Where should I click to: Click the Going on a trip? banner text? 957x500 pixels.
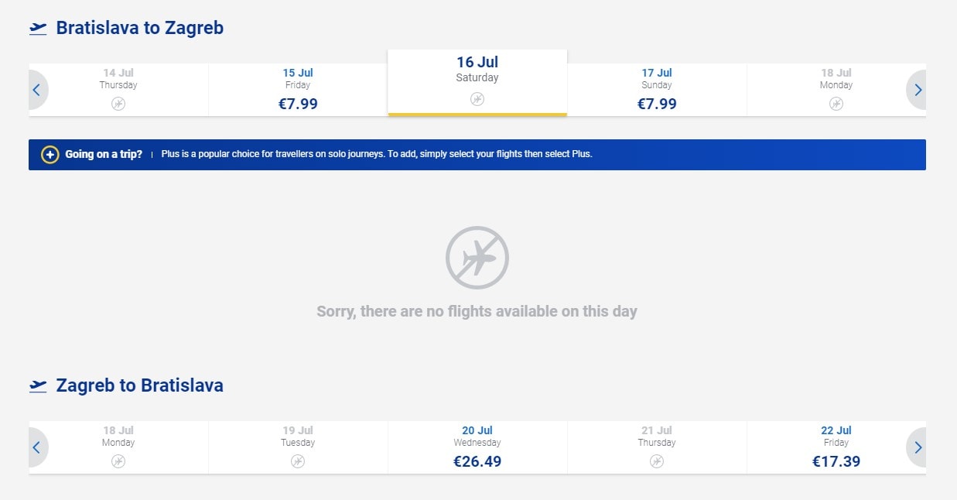(x=104, y=154)
